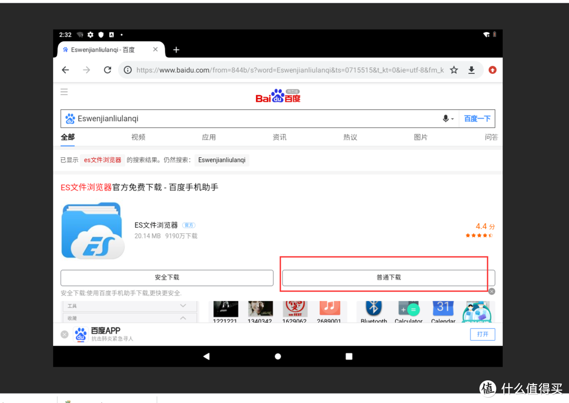Click the 普通下载 button

pos(389,277)
